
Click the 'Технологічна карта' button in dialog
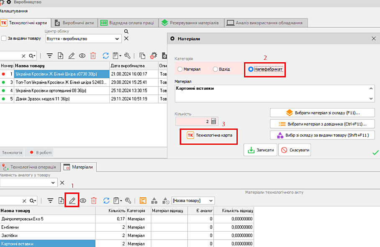tap(209, 136)
